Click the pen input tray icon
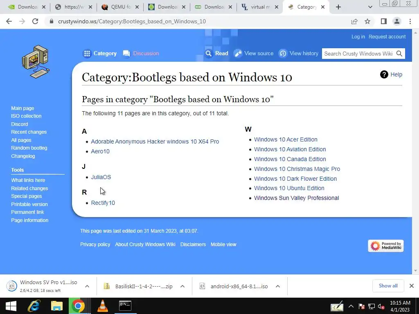This screenshot has height=314, width=419. (x=337, y=306)
